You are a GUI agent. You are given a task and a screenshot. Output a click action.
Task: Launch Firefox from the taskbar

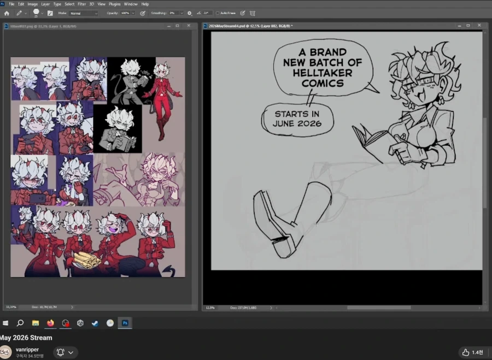pos(50,323)
